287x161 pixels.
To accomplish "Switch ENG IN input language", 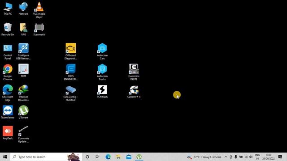I will pyautogui.click(x=257, y=157).
